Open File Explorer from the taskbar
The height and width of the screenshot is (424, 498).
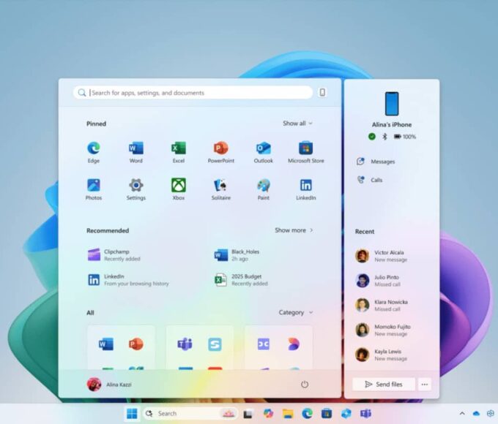point(288,414)
